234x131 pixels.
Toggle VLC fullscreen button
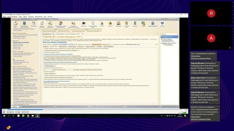point(16,112)
